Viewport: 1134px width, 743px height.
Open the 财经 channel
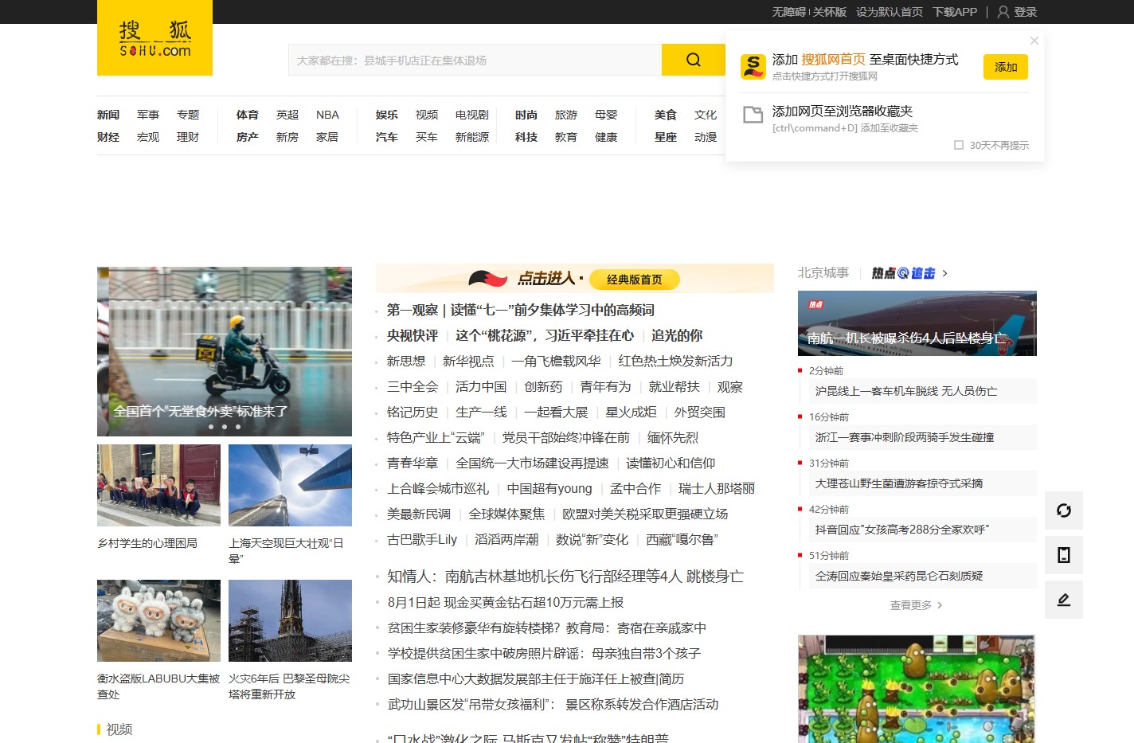point(108,137)
